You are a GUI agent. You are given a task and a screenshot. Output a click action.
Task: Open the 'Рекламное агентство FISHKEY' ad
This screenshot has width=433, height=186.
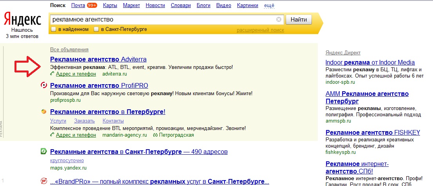pos(373,132)
